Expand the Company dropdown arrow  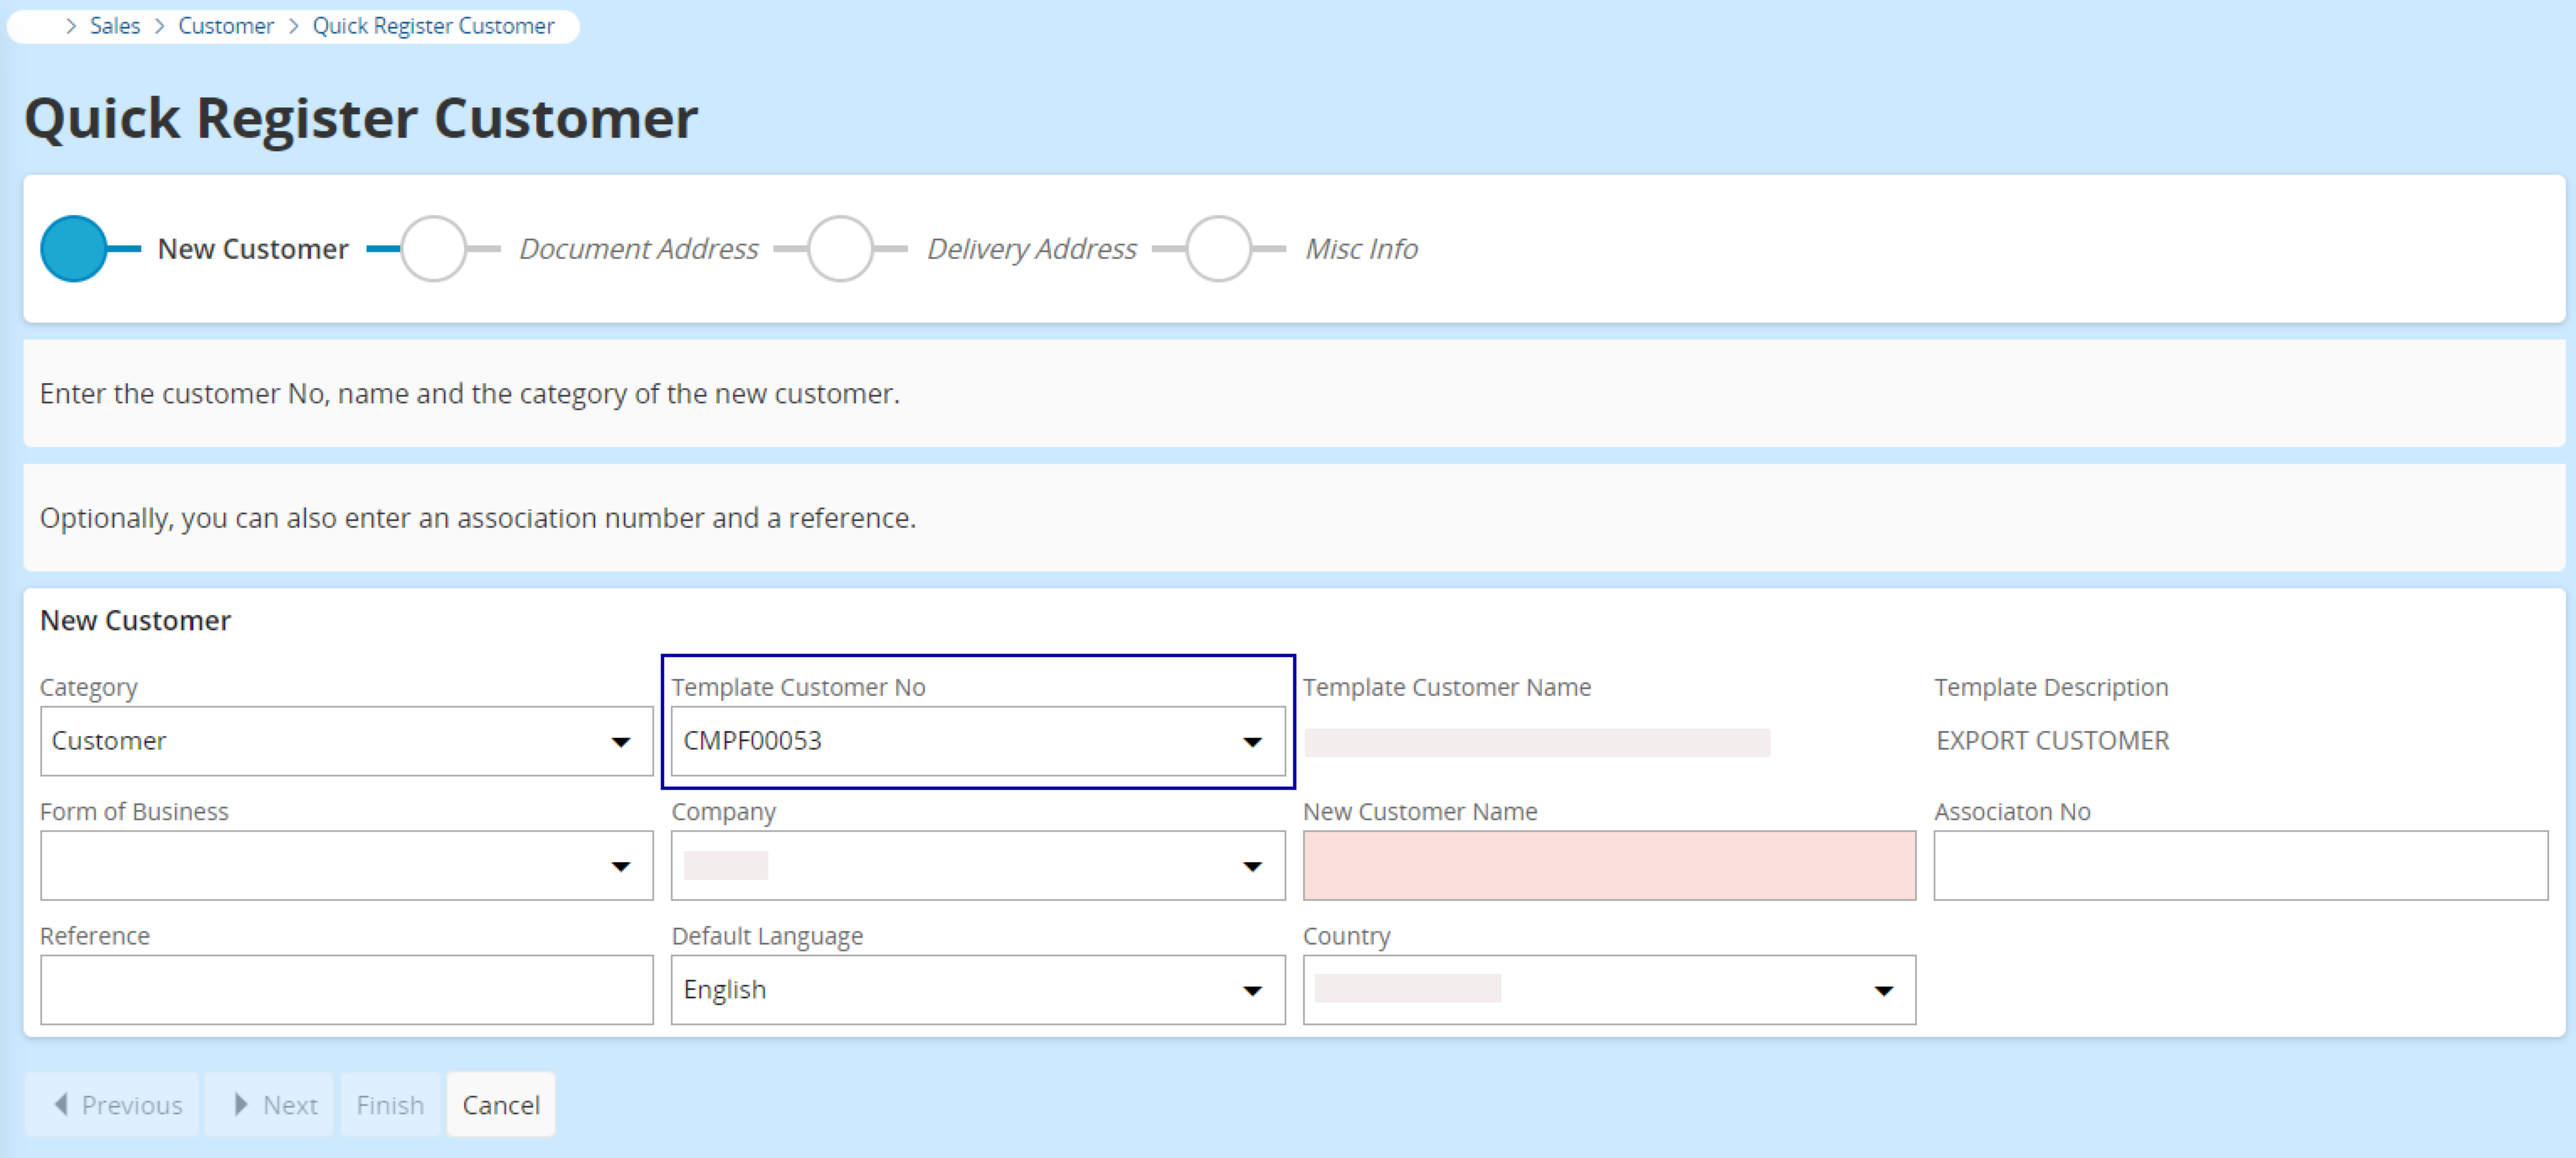(x=1251, y=866)
